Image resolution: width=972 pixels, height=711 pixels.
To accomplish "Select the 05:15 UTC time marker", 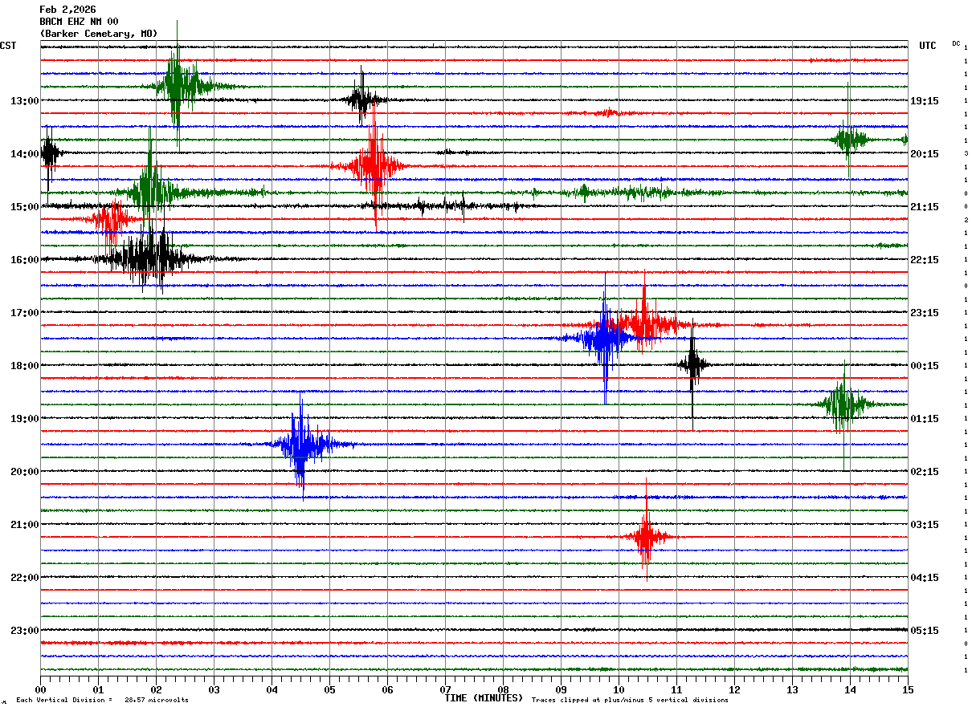I will tap(924, 631).
